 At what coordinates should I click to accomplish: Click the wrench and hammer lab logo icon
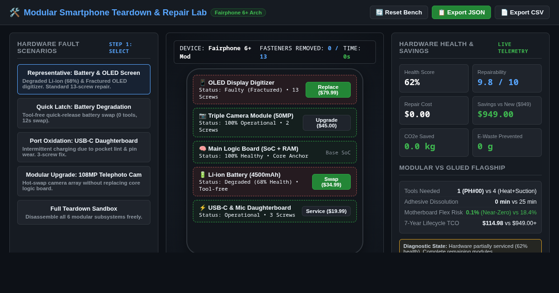[x=14, y=13]
